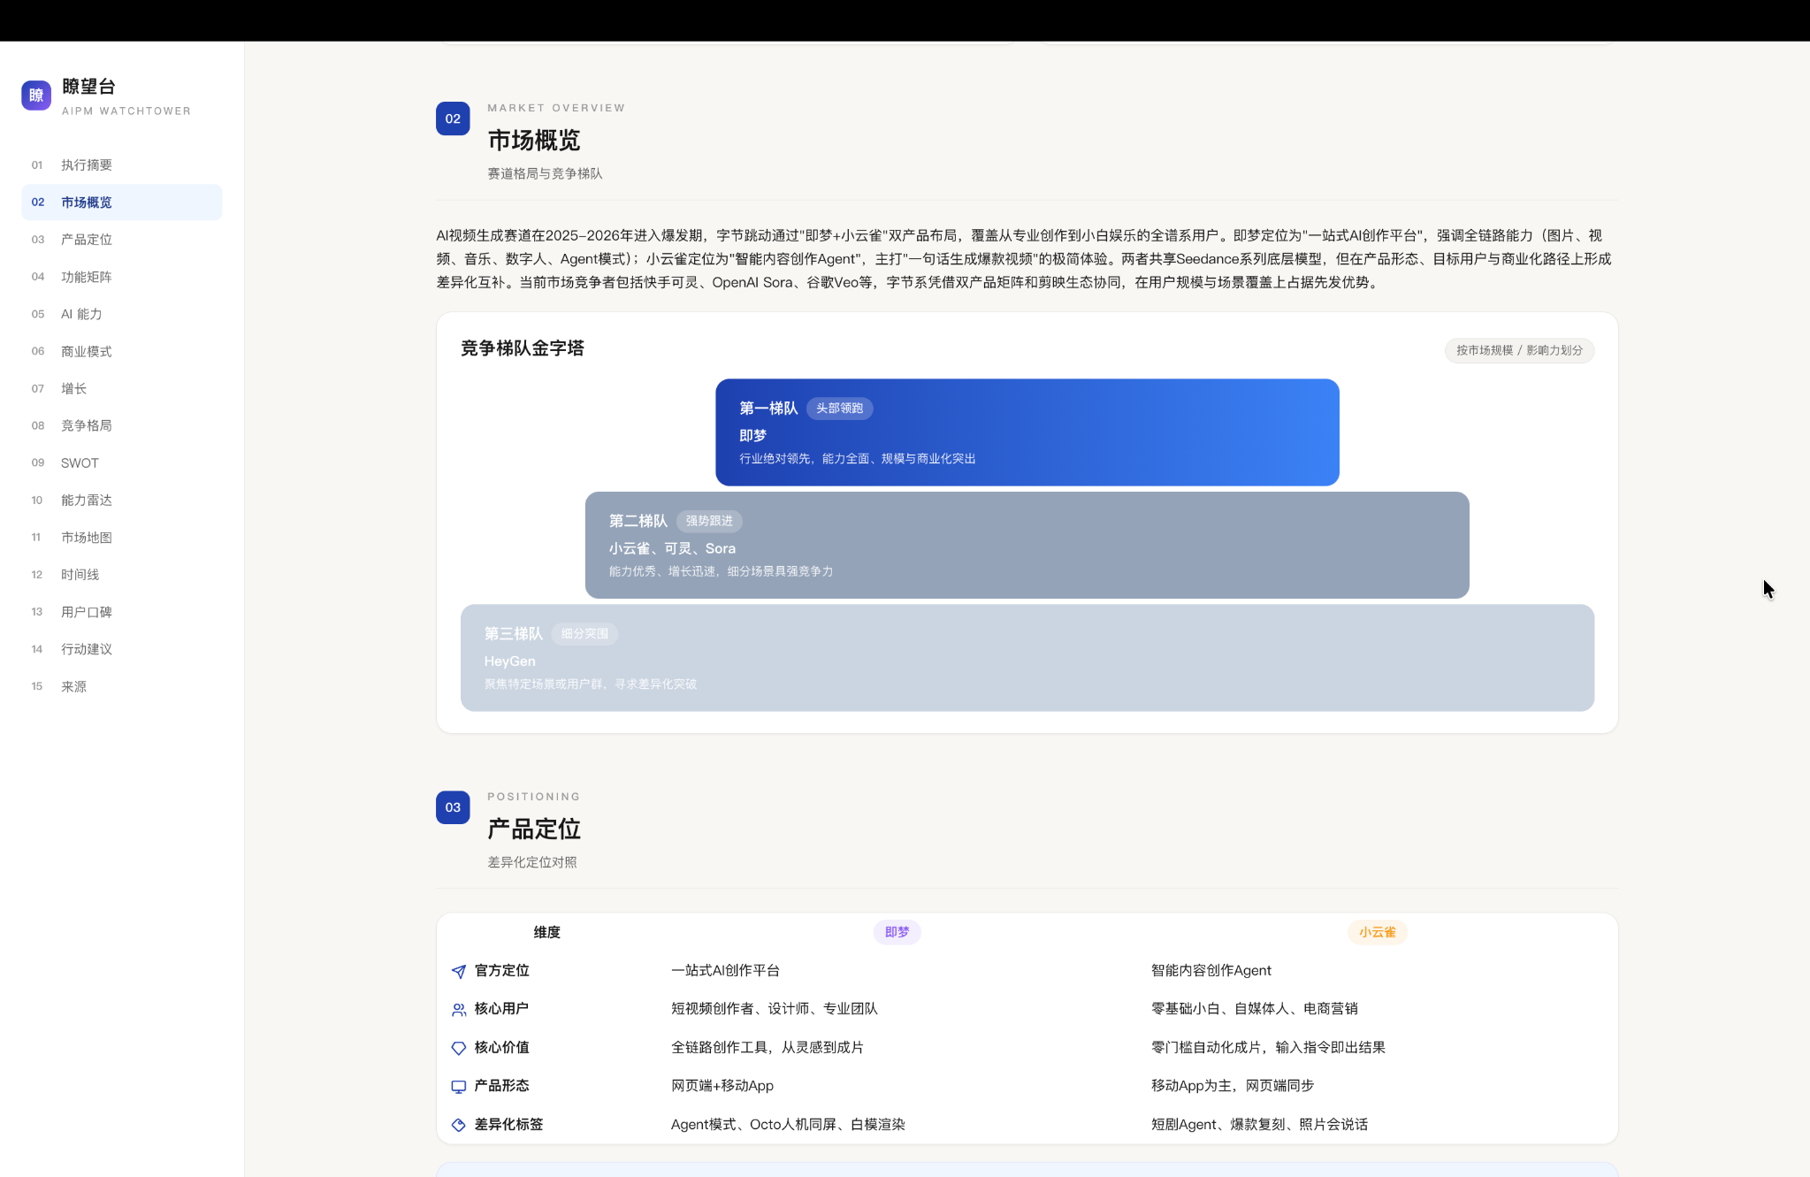This screenshot has width=1810, height=1177.
Task: Click Agent模式、Octo人机同屏、白模渲染 cell
Action: pos(788,1125)
